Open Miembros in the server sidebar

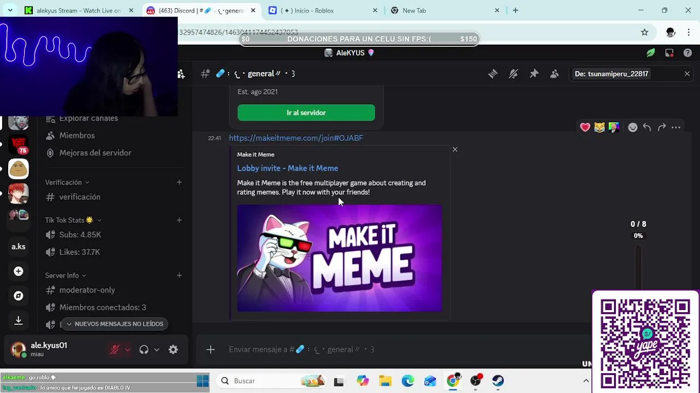pyautogui.click(x=77, y=135)
